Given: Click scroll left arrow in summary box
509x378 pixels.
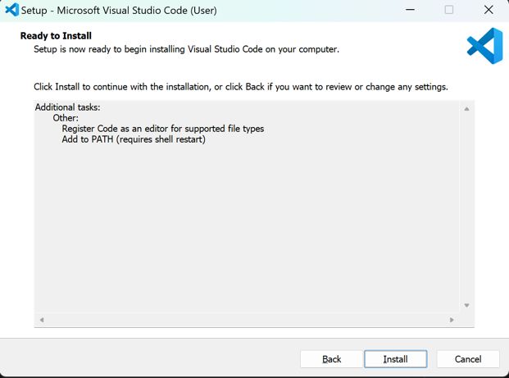Looking at the screenshot, I should 42,320.
